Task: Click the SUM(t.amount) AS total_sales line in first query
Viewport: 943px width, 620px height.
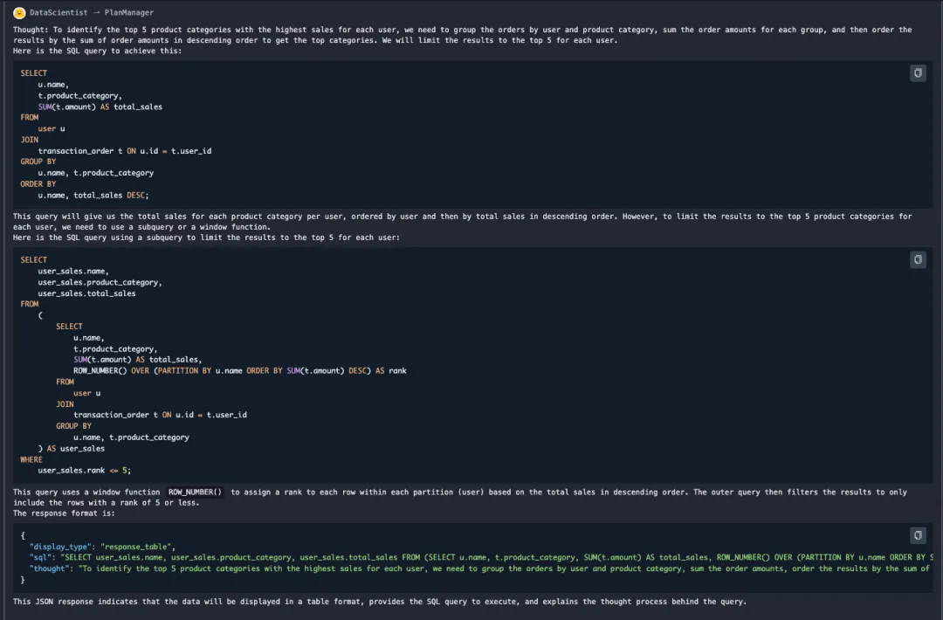Action: (100, 107)
